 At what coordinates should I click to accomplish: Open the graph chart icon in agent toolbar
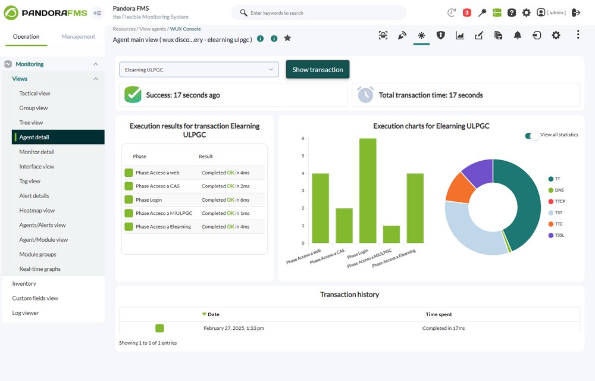[x=460, y=36]
